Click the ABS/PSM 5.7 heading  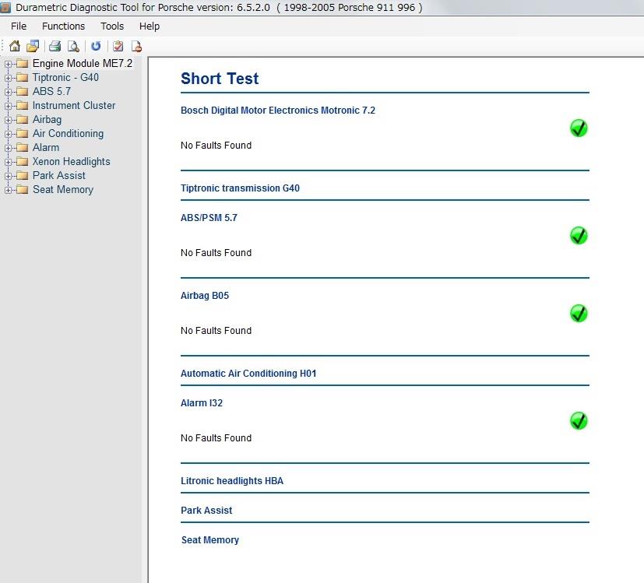[x=209, y=218]
